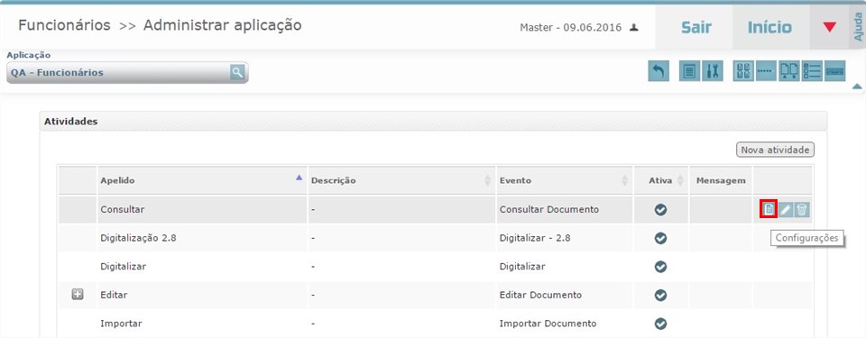The image size is (866, 338).
Task: Click the search magnifier in Aplicação field
Action: [x=237, y=72]
